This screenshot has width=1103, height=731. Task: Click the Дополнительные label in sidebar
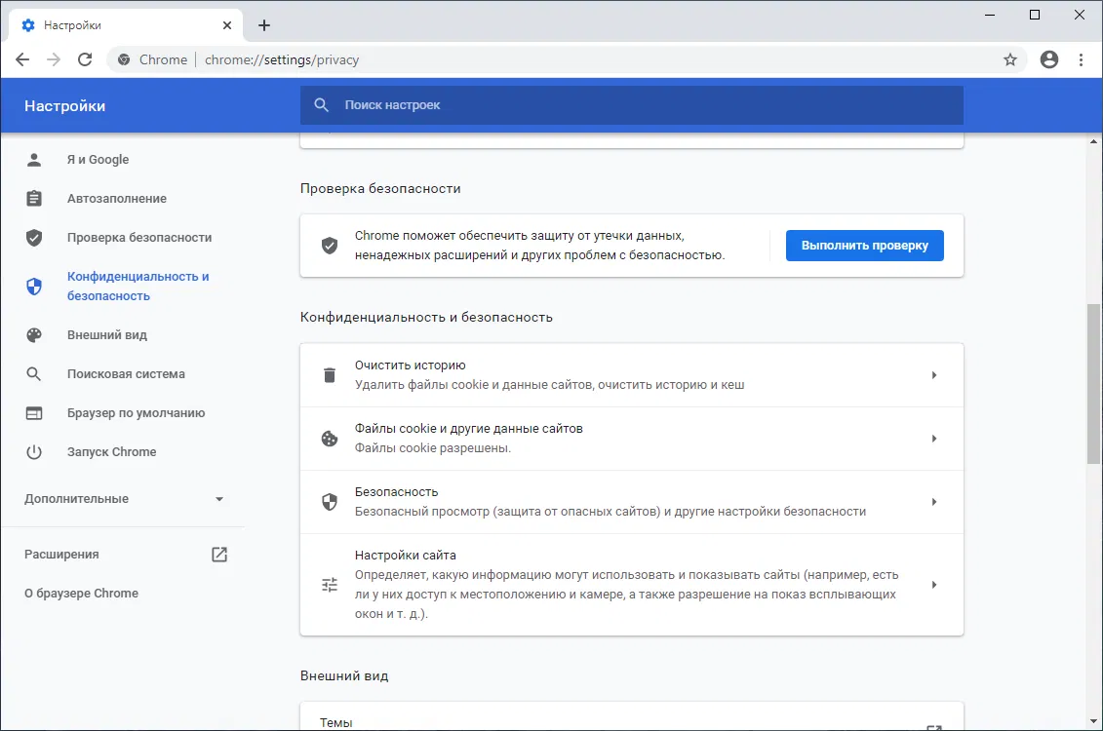[x=76, y=499]
